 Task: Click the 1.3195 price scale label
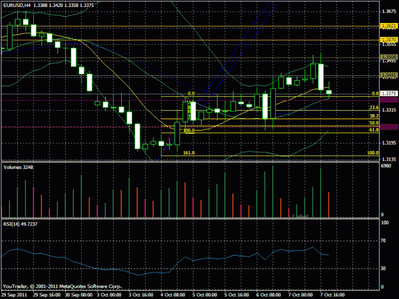pos(389,143)
